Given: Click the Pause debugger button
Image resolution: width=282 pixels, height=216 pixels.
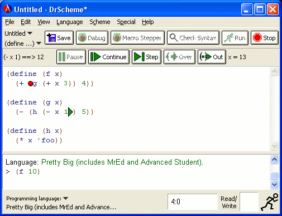Looking at the screenshot, I should (71, 57).
